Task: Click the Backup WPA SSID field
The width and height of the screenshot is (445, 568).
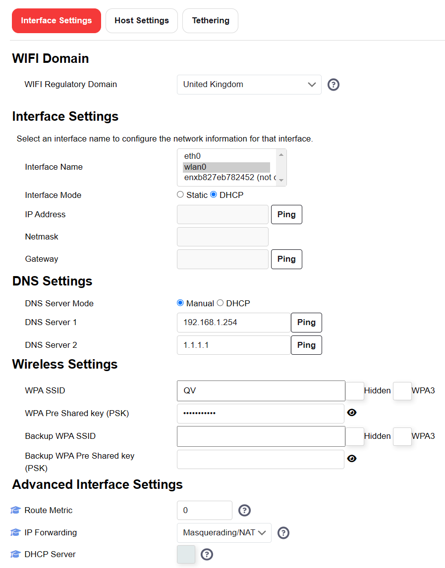Action: (x=261, y=436)
